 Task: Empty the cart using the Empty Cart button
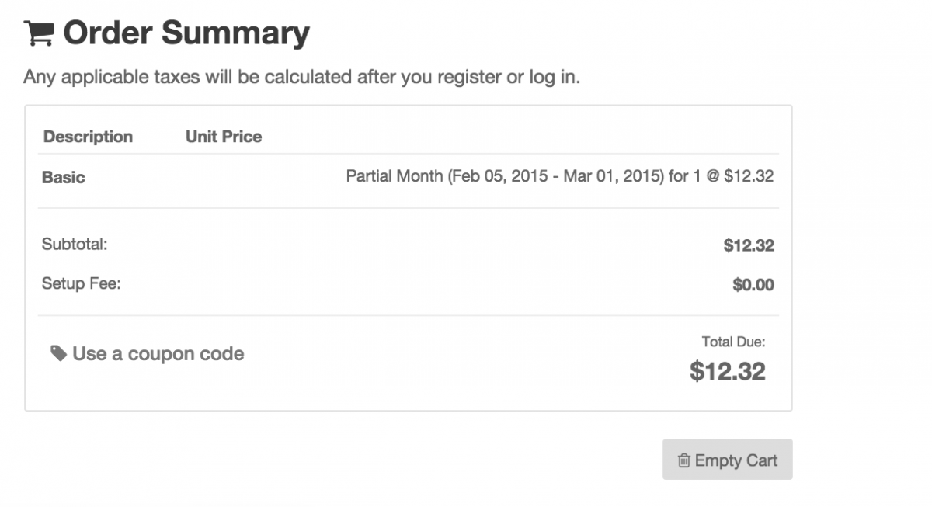pyautogui.click(x=728, y=460)
